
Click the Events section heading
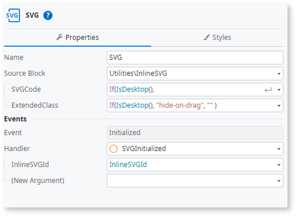pyautogui.click(x=15, y=119)
